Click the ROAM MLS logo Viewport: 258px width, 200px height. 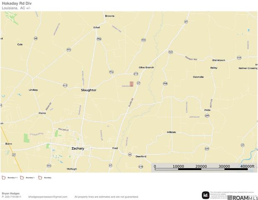pos(243,197)
